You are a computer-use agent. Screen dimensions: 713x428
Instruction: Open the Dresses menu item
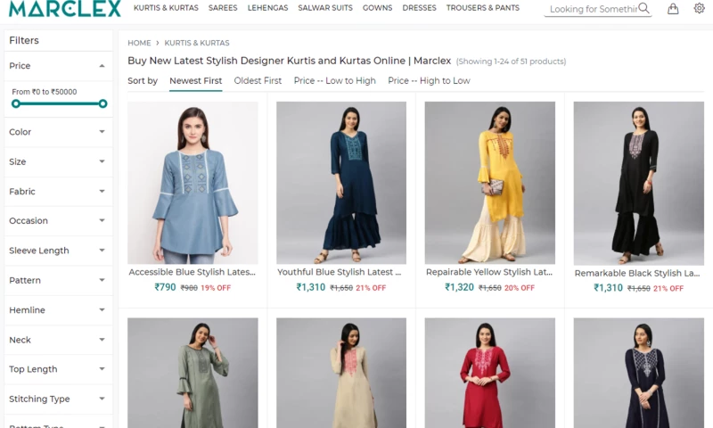click(419, 8)
